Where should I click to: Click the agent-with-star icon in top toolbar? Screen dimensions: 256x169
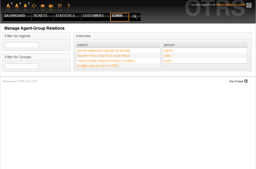click(8, 6)
